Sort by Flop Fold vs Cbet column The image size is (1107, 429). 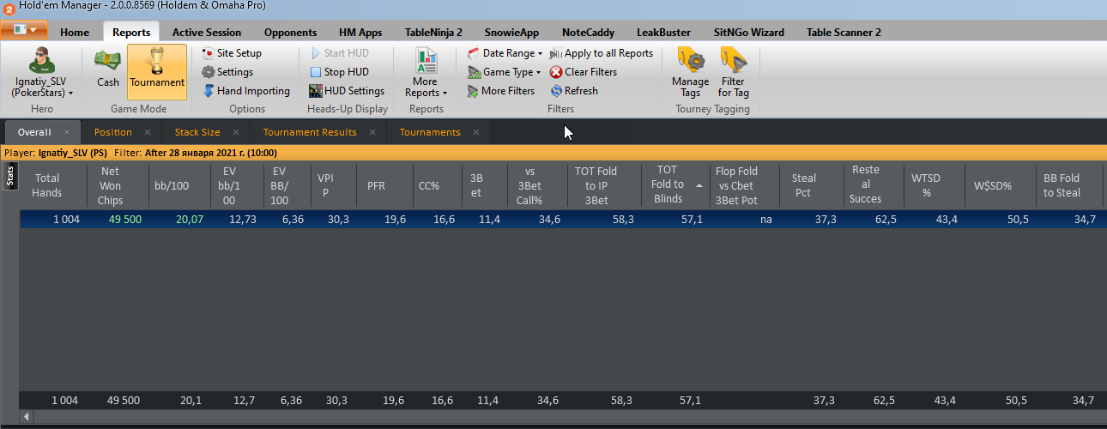pyautogui.click(x=744, y=185)
